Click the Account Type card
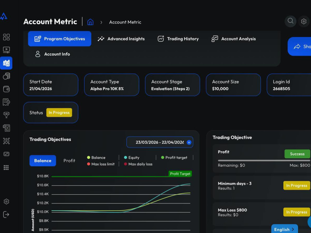 click(x=112, y=85)
